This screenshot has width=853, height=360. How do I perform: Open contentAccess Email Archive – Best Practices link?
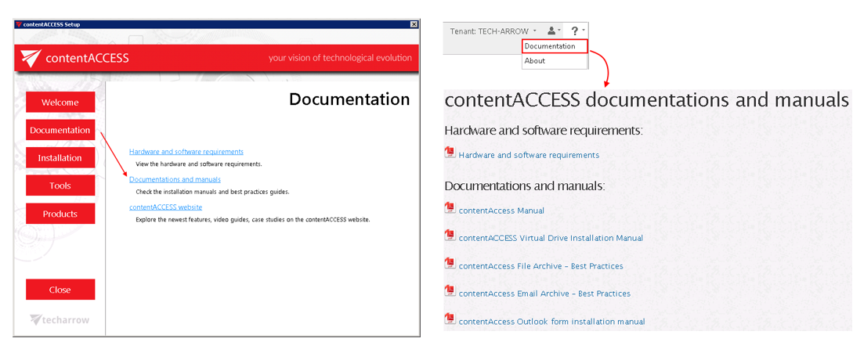pyautogui.click(x=544, y=293)
